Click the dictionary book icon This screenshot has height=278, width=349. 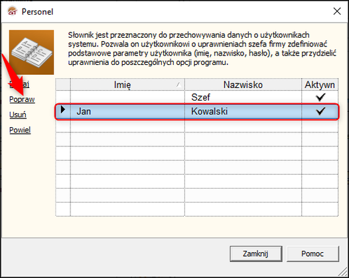31,52
